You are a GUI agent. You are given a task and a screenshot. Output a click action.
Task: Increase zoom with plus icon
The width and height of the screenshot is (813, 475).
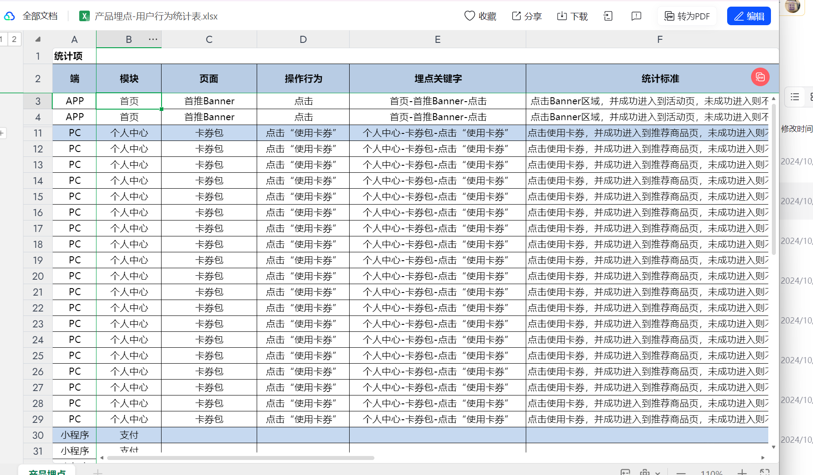point(742,473)
